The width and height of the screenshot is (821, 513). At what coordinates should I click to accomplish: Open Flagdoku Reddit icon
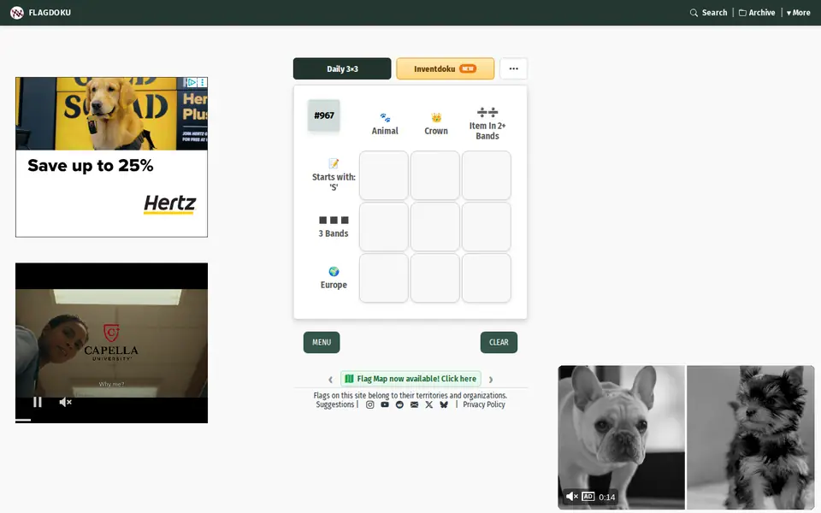399,404
